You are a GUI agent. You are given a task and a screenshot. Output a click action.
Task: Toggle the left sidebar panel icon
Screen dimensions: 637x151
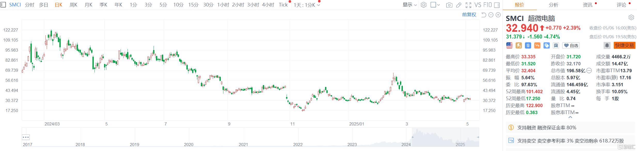coord(3,5)
